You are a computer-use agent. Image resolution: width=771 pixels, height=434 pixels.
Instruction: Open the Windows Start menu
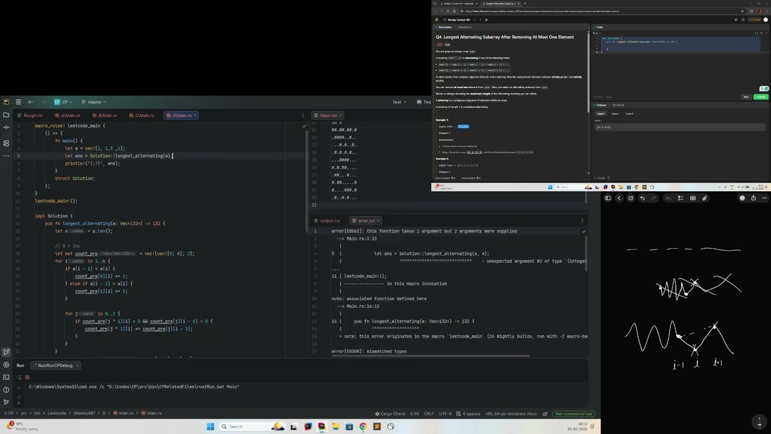[x=210, y=427]
